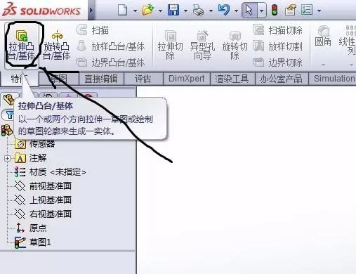Open the Render Tools (渲染工具) tab

(232, 79)
